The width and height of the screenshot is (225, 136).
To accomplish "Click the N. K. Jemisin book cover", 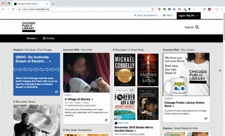I will pyautogui.click(x=148, y=103).
